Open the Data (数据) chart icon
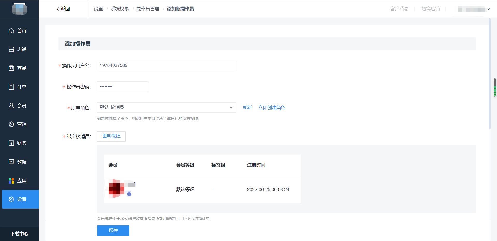The image size is (497, 241). pos(11,162)
